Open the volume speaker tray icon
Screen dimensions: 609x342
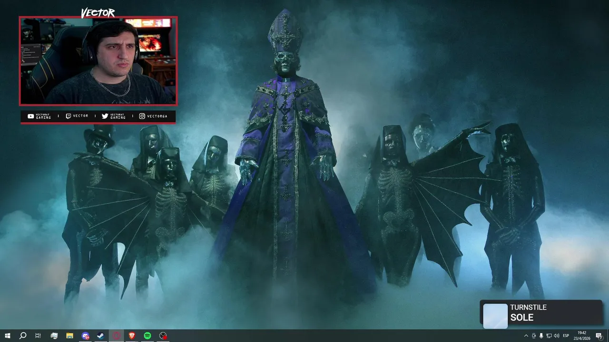(557, 336)
